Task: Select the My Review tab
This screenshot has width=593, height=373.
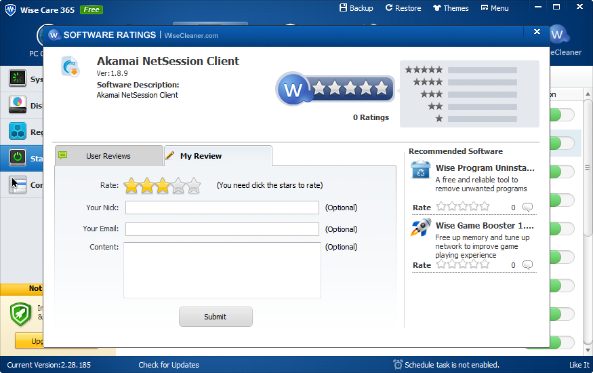Action: point(218,156)
